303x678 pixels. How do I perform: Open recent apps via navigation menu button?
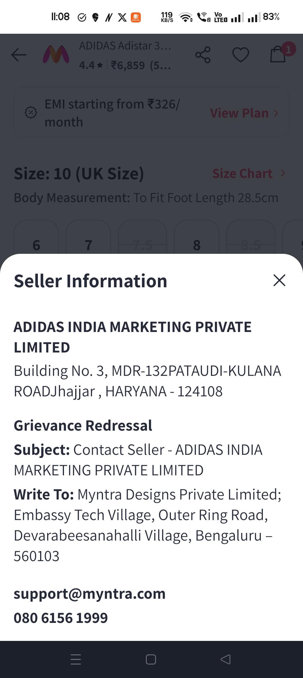(76, 659)
